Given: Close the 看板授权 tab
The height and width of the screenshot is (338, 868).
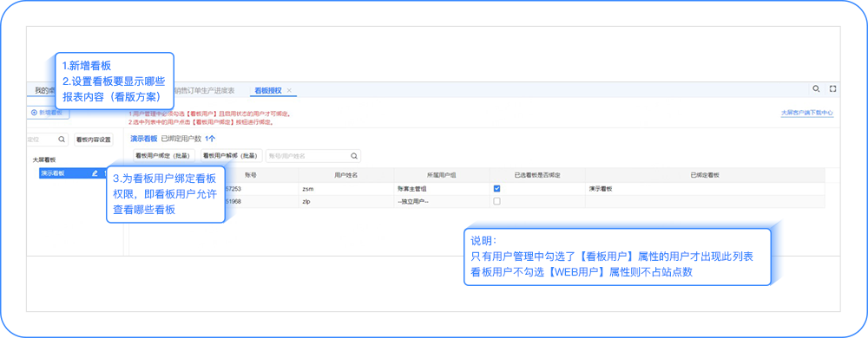Looking at the screenshot, I should [x=289, y=91].
